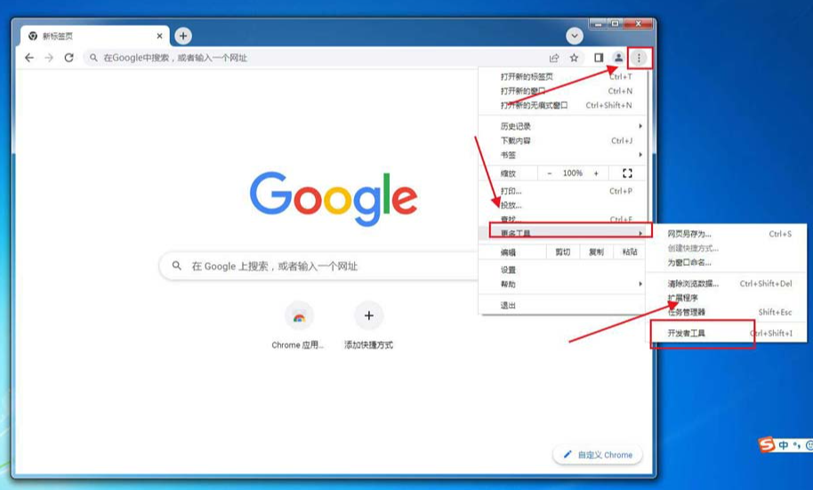Click the forward navigation arrow

click(x=49, y=58)
